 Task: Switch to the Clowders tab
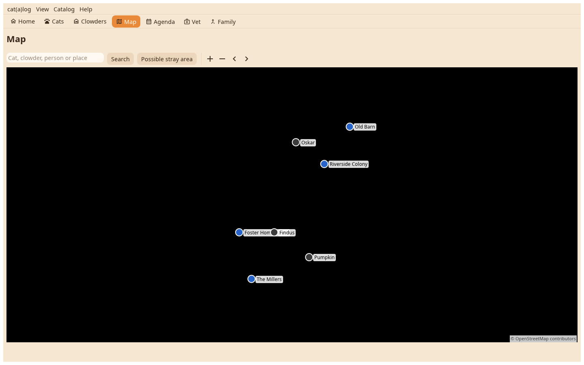coord(90,21)
